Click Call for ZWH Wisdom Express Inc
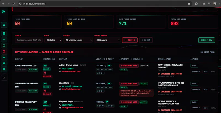221x113 pixels. 194,83
